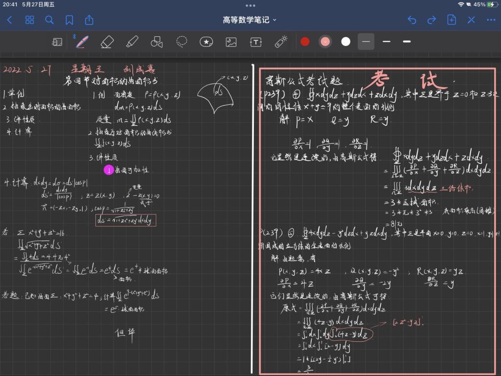The width and height of the screenshot is (501, 376).
Task: Open the shapes tool
Action: [x=156, y=42]
